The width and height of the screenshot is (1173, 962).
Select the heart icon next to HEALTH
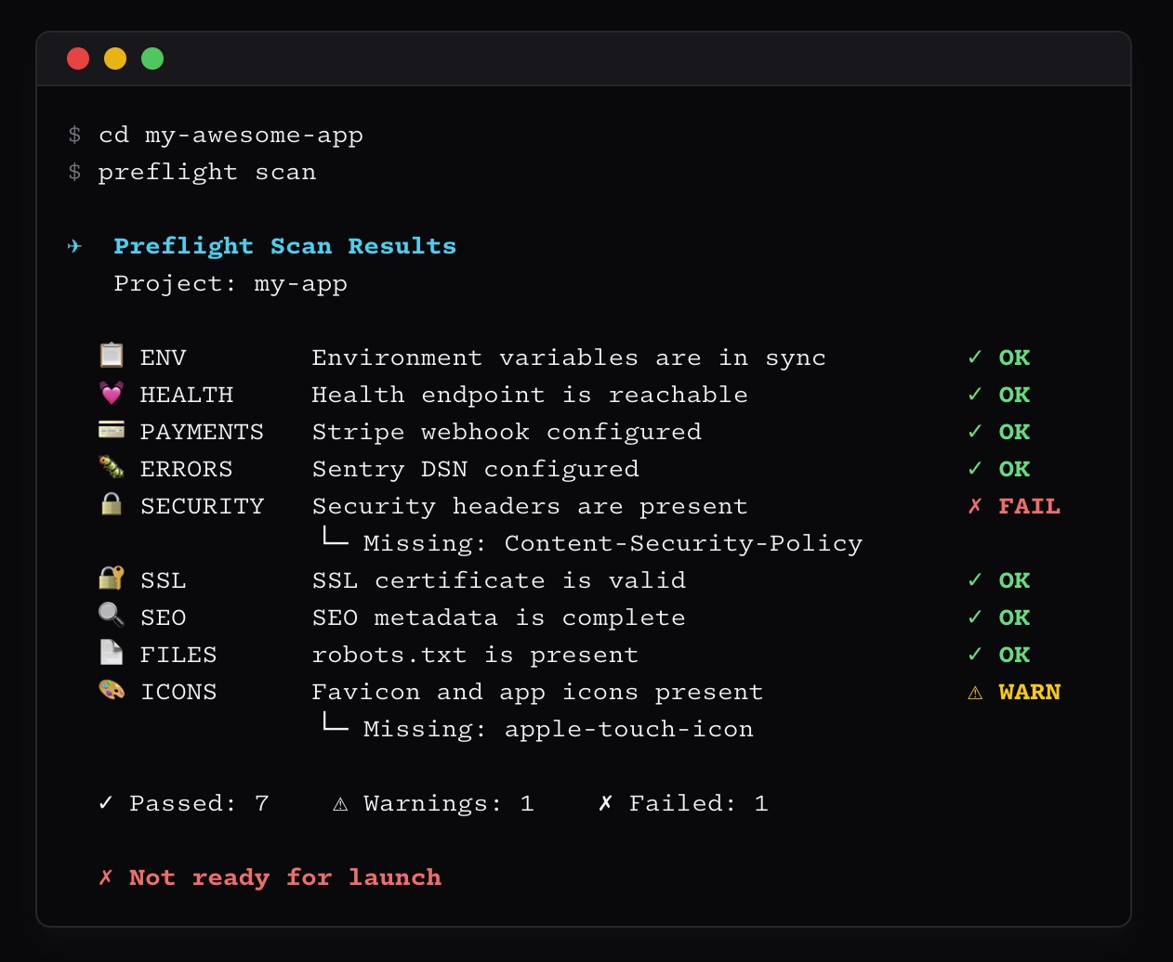[x=112, y=394]
